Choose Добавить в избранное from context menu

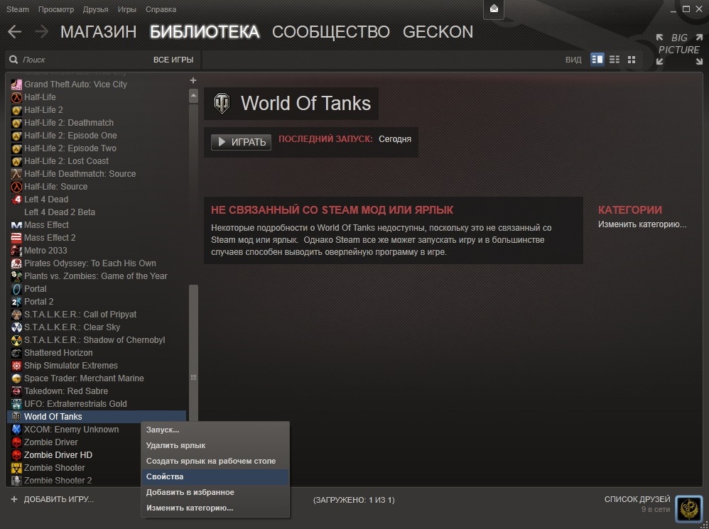215,492
